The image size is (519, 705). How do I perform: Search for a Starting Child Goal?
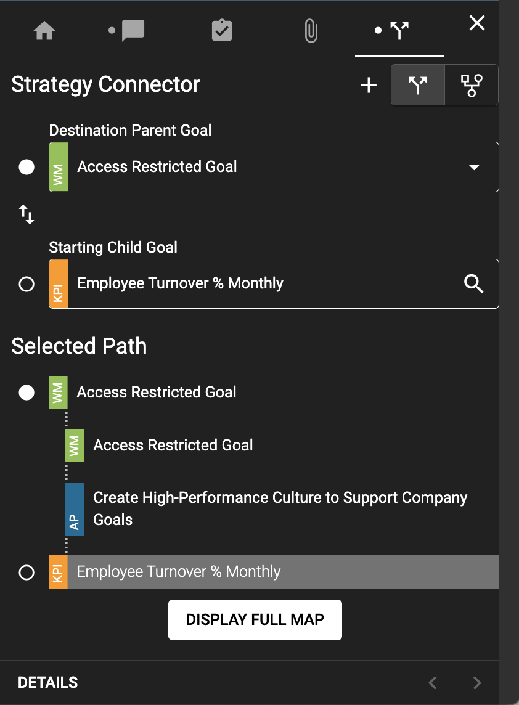coord(473,283)
